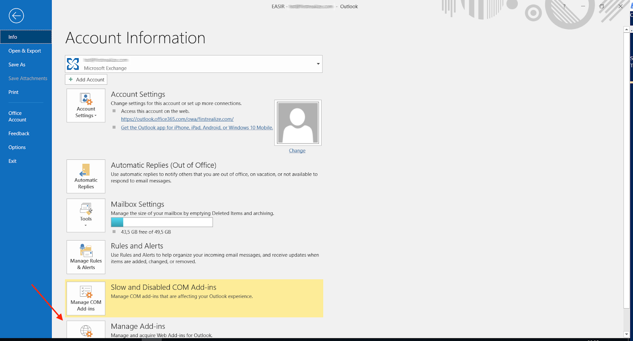Click the Microsoft Exchange account logo
Screen dimensions: 633x341
click(73, 64)
